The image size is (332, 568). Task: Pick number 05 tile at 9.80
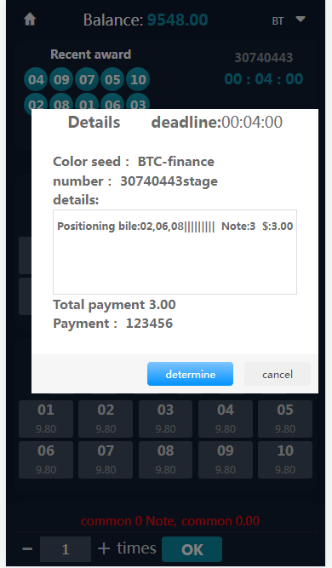point(285,419)
